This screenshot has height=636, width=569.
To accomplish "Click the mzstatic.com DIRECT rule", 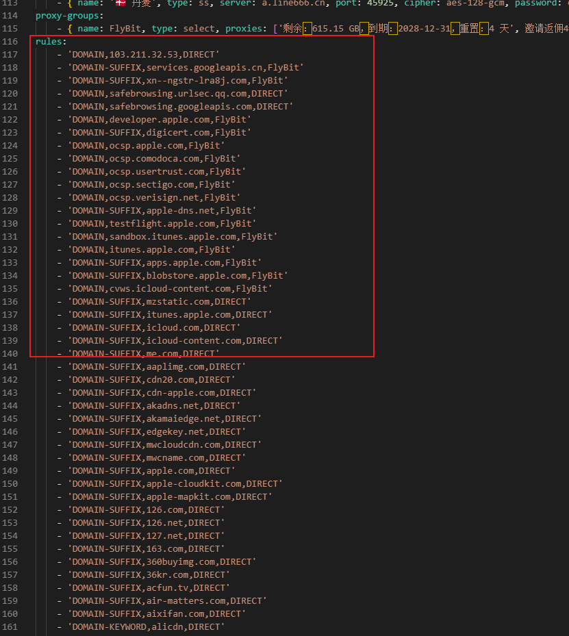I will pos(158,302).
